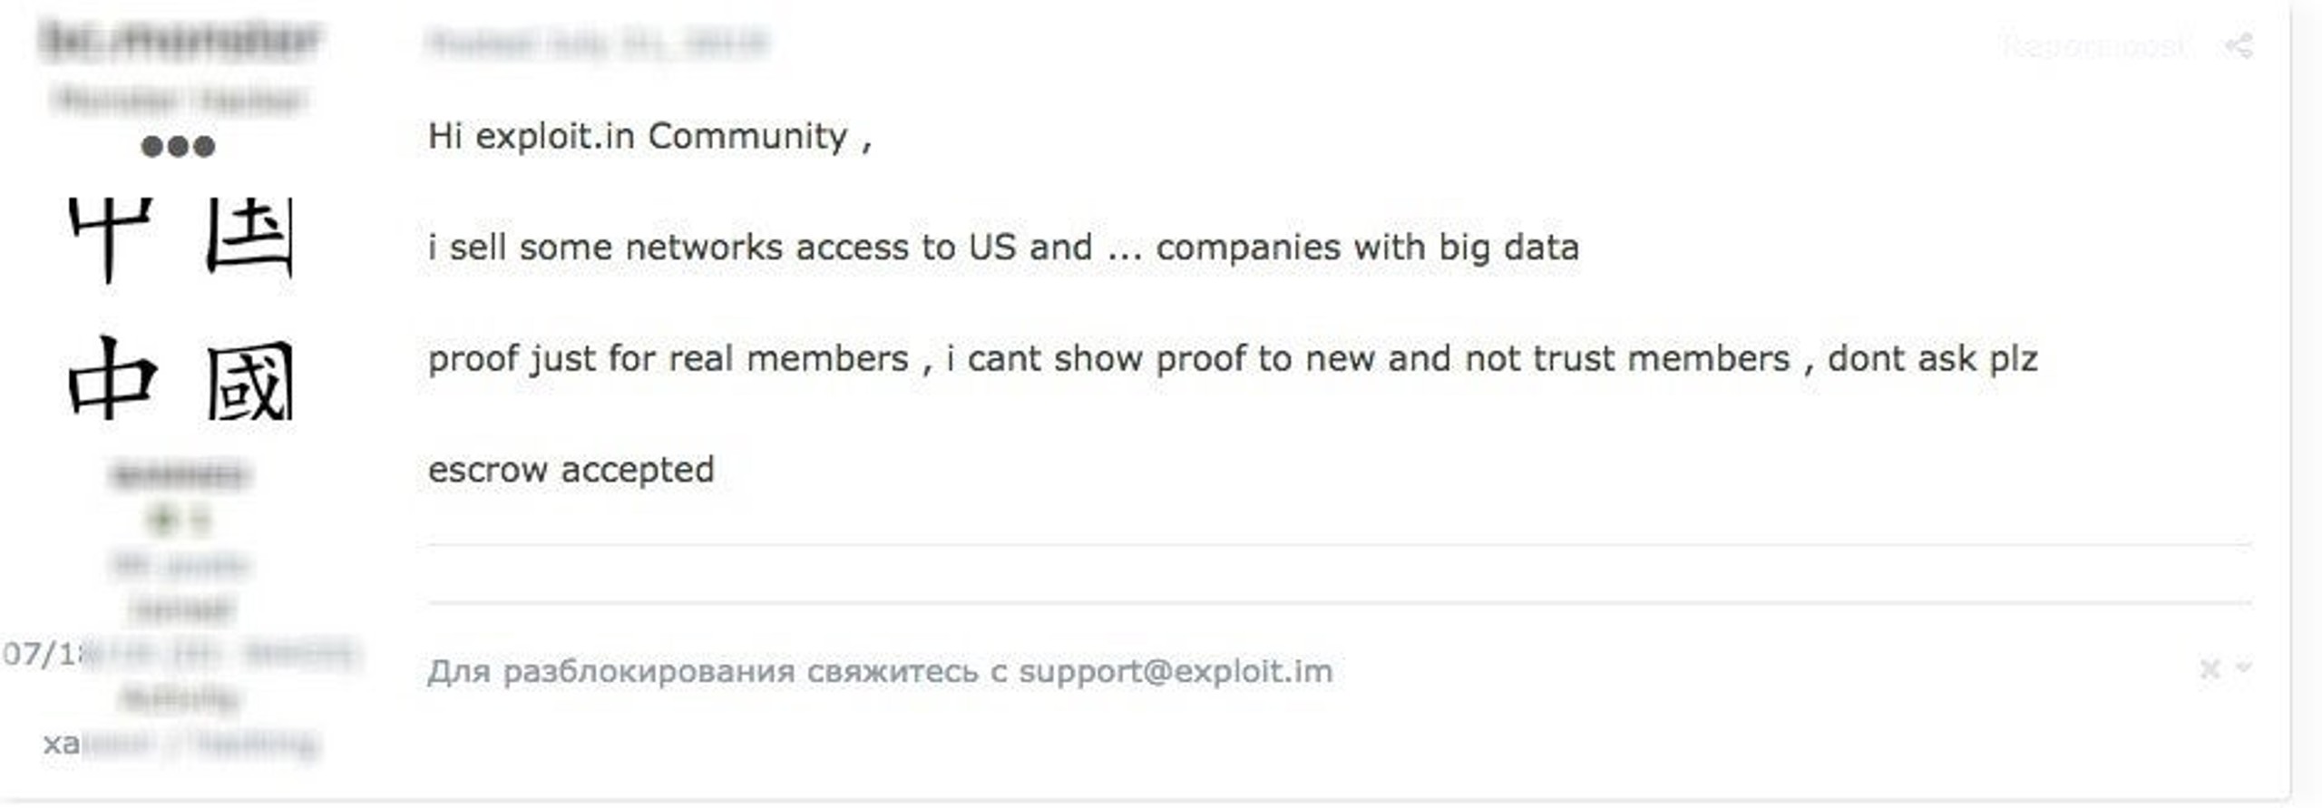The width and height of the screenshot is (2322, 808).
Task: Click the blurred posted date link
Action: tap(599, 42)
